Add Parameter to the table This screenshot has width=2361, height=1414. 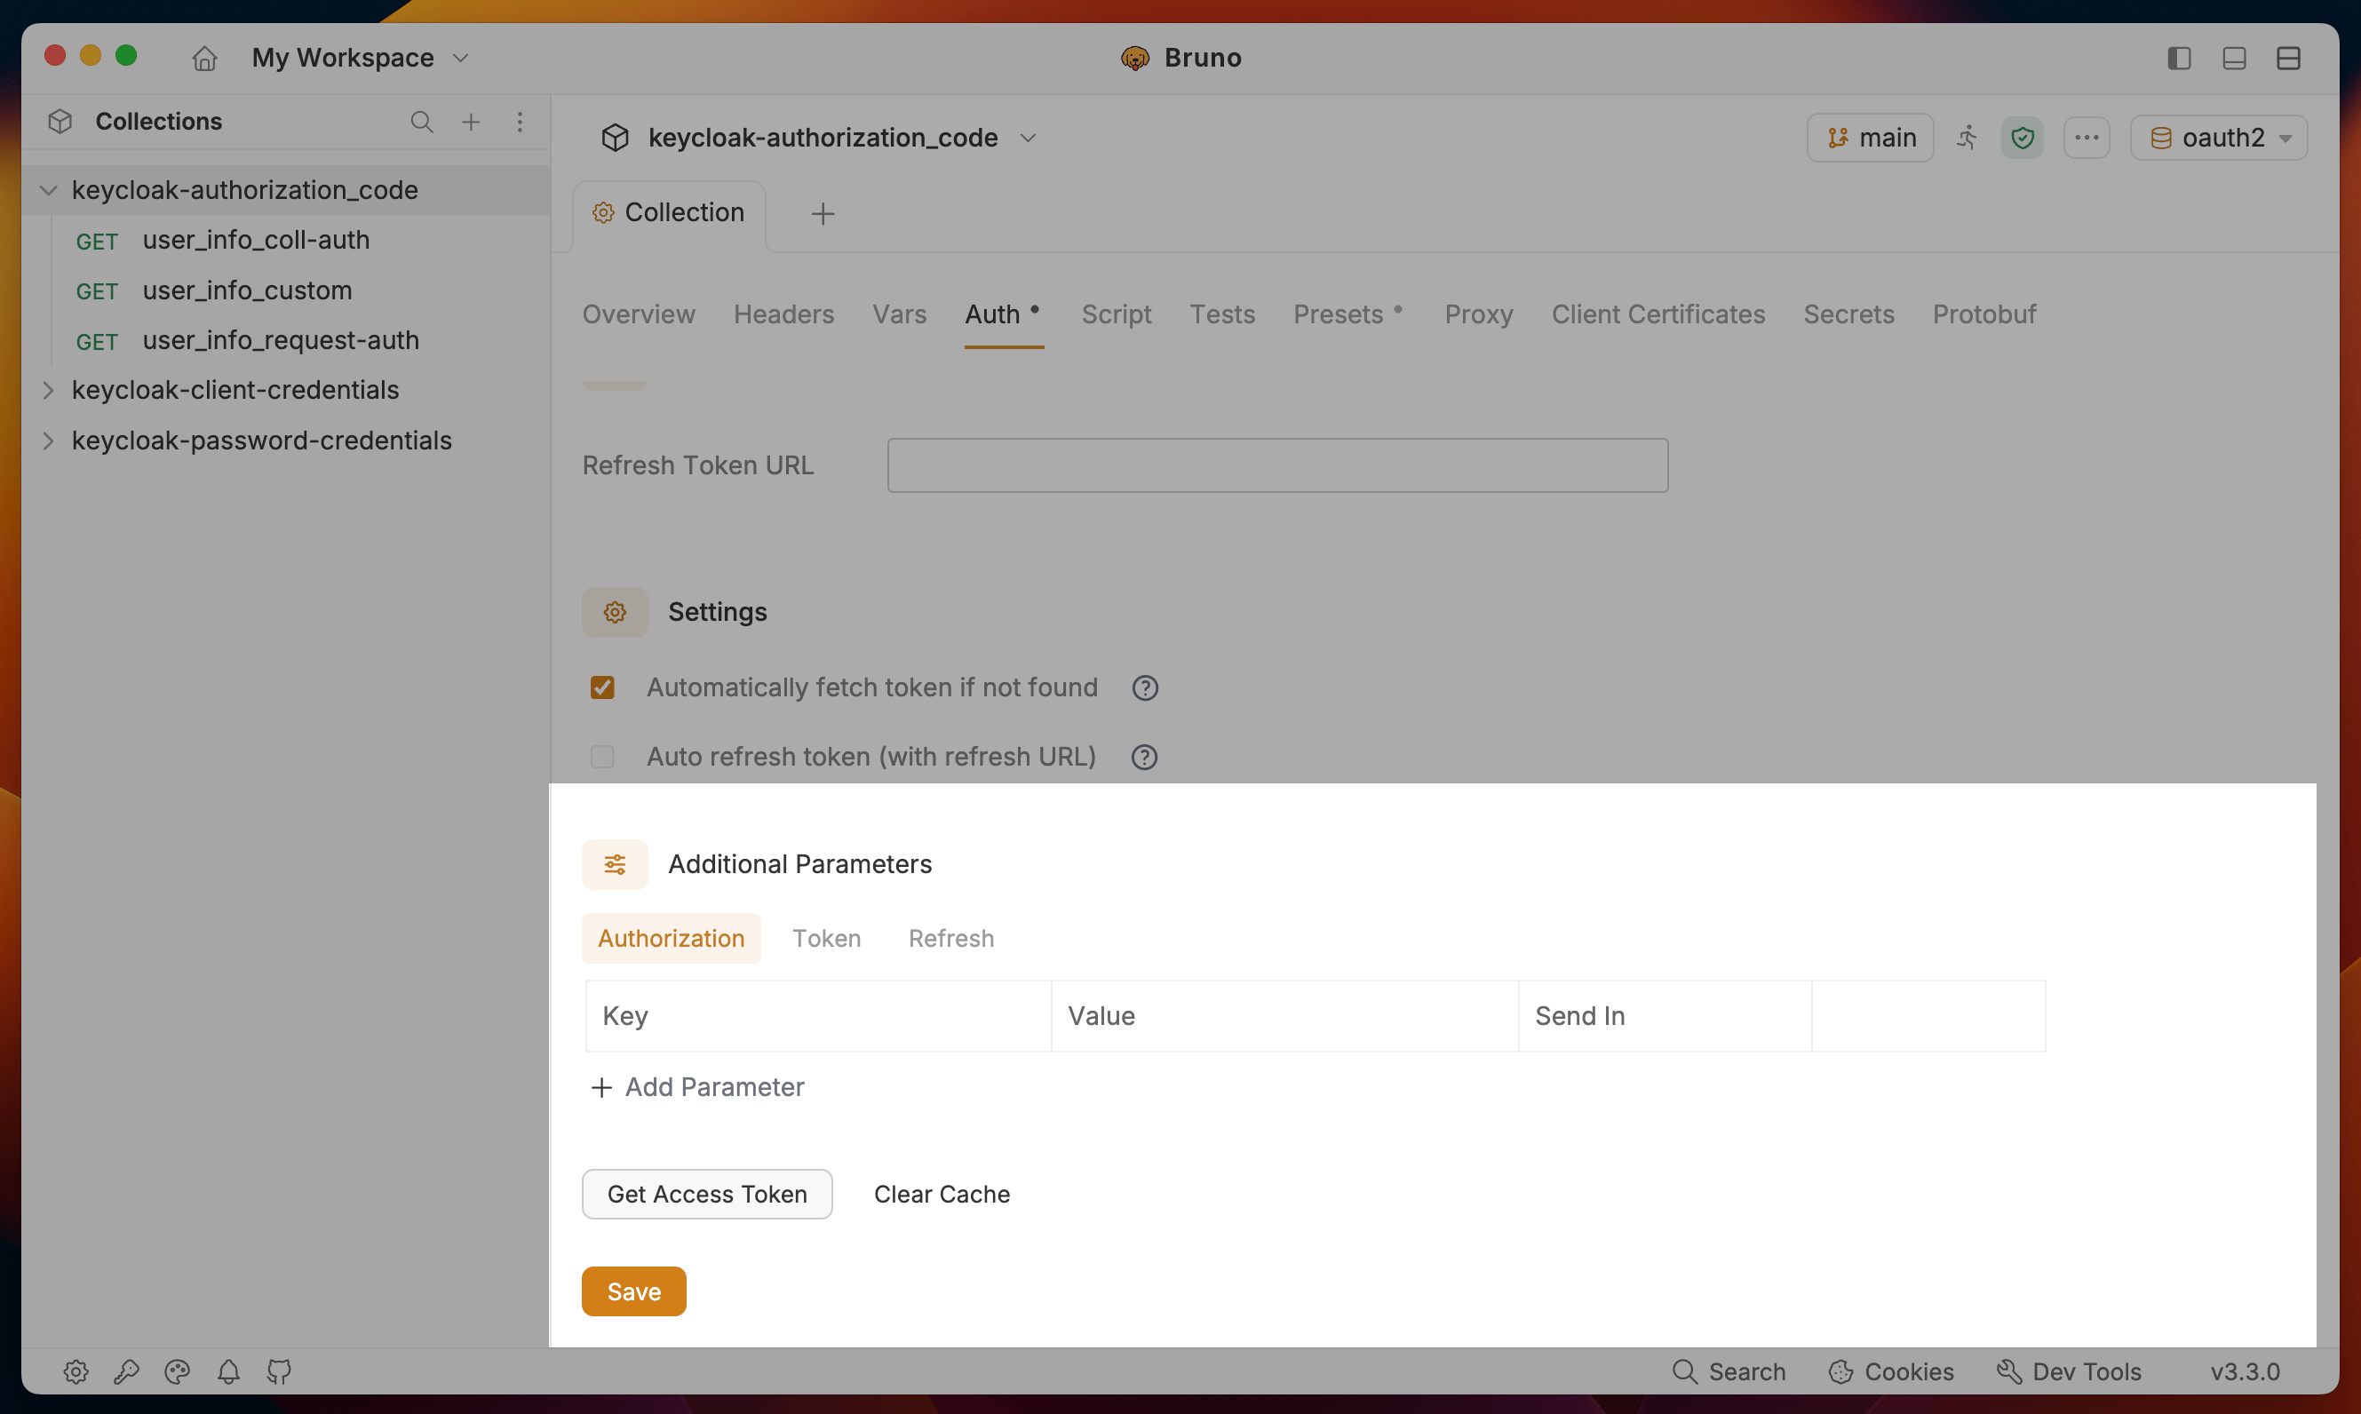(x=697, y=1087)
